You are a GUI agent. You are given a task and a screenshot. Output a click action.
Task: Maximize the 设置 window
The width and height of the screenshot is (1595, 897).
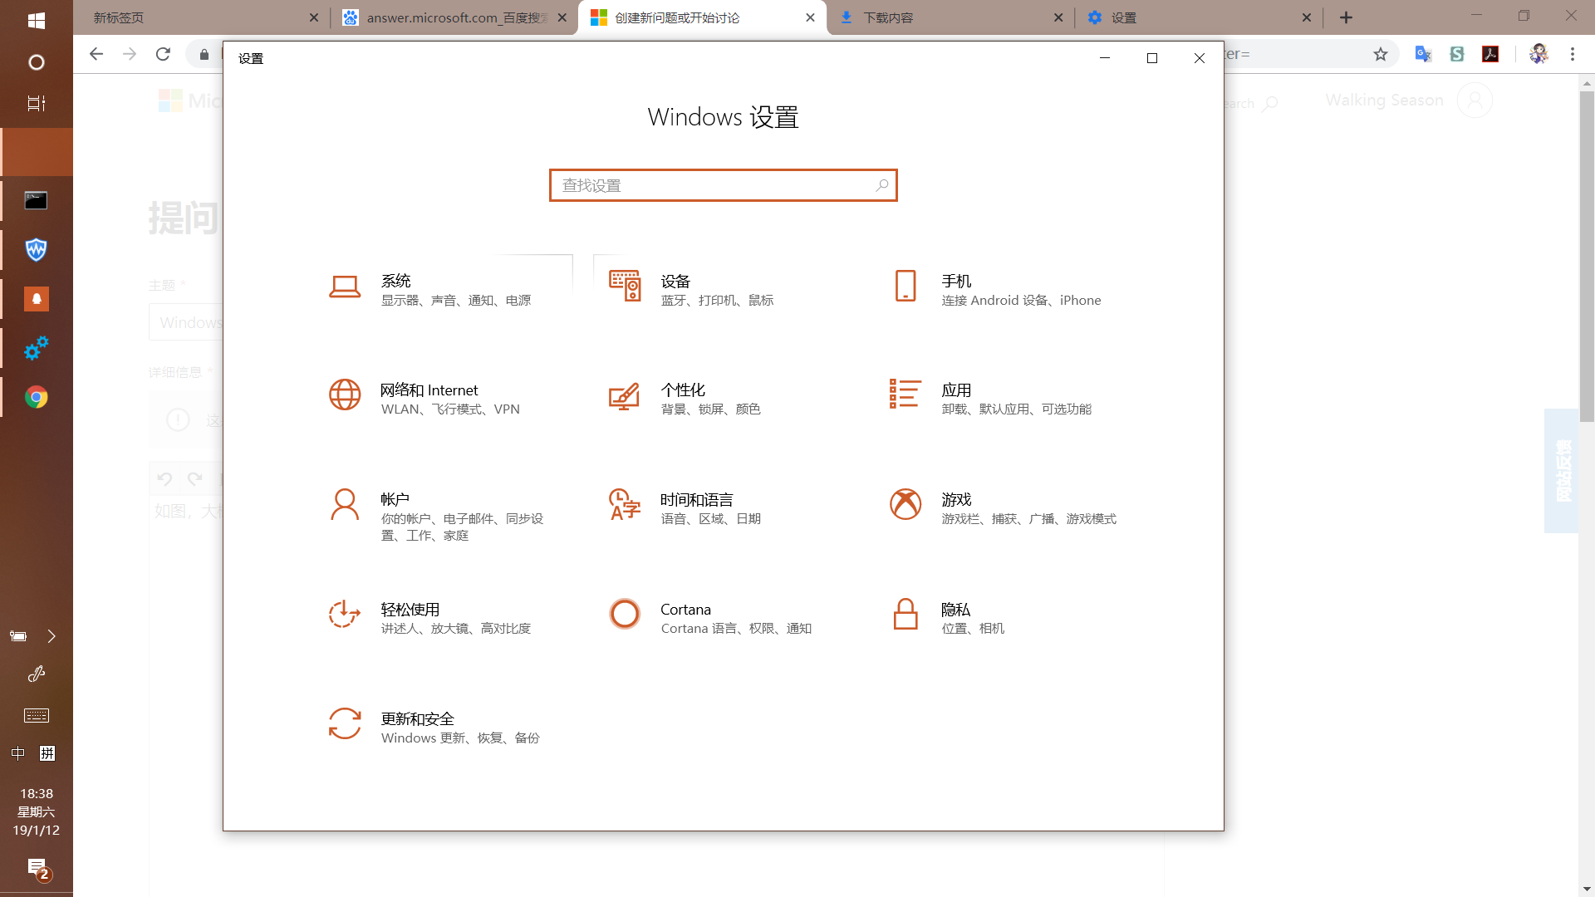click(1152, 58)
